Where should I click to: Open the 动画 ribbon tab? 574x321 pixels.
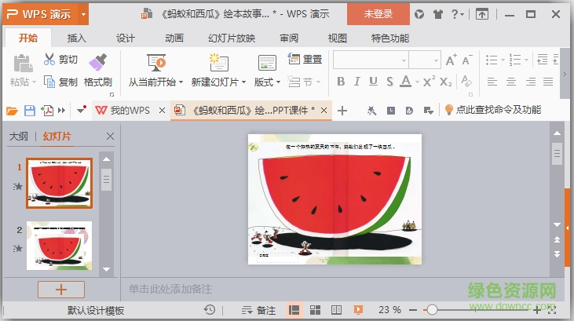(x=174, y=38)
